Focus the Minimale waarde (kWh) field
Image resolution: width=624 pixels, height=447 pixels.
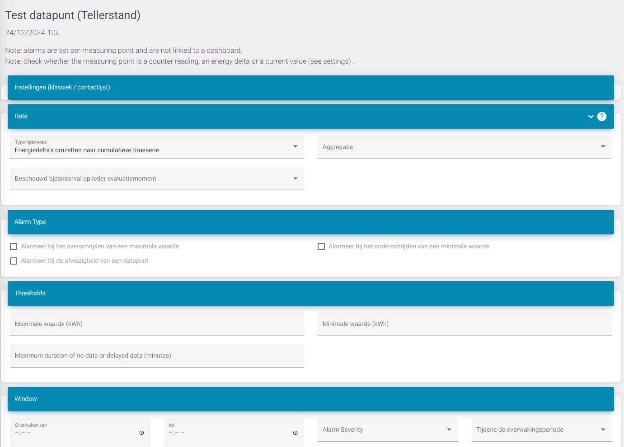point(464,324)
